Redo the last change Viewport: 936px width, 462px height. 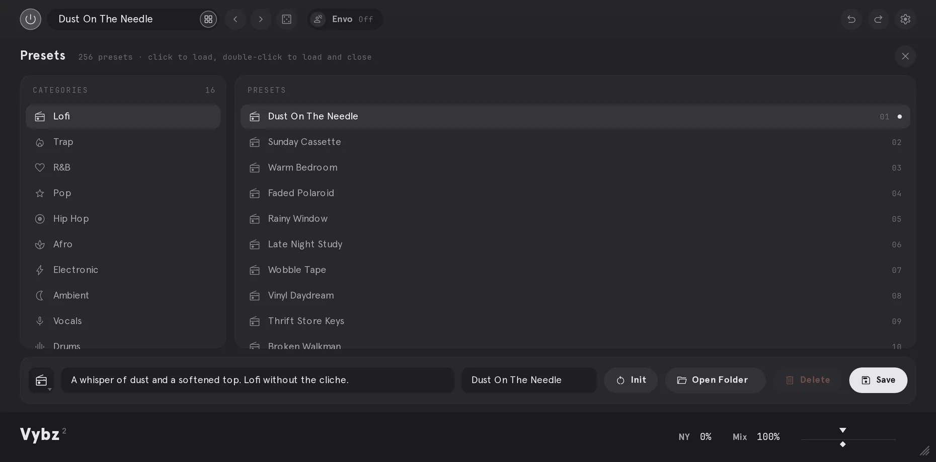(x=878, y=19)
